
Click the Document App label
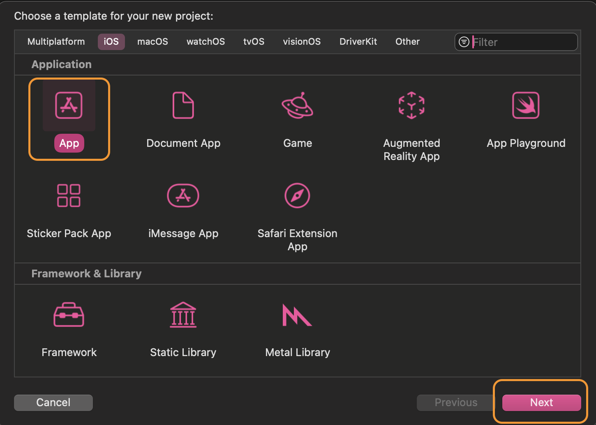tap(183, 143)
